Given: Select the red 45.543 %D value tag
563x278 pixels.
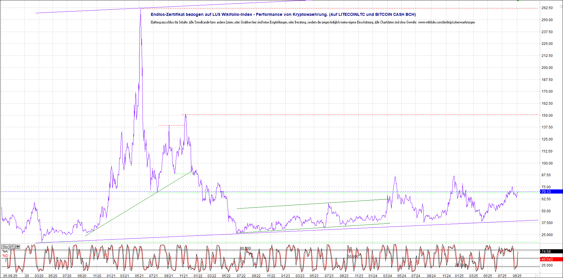Looking at the screenshot, I should [x=551, y=259].
